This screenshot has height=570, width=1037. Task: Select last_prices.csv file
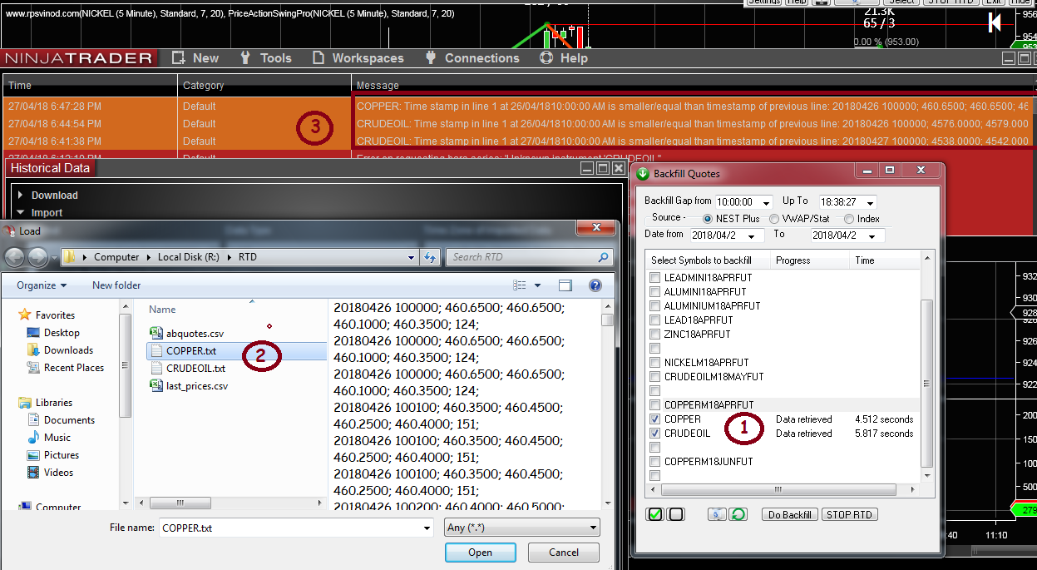pyautogui.click(x=189, y=386)
